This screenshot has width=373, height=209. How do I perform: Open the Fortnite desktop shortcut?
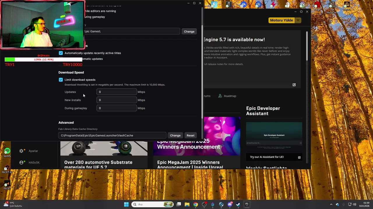214,5
